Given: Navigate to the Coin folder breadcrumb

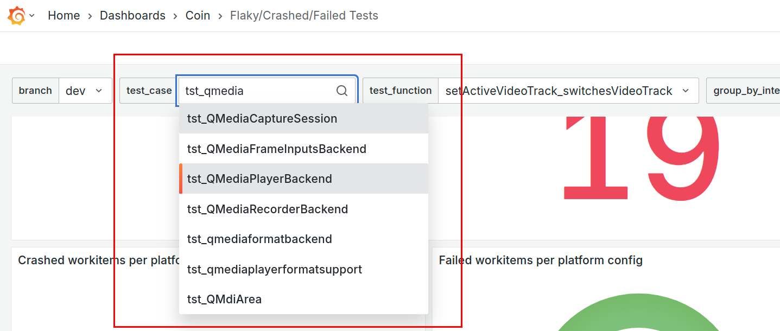Looking at the screenshot, I should point(198,16).
